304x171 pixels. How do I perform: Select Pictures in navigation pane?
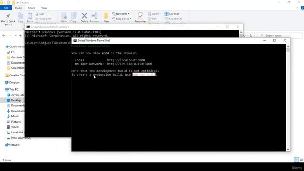pyautogui.click(x=14, y=122)
